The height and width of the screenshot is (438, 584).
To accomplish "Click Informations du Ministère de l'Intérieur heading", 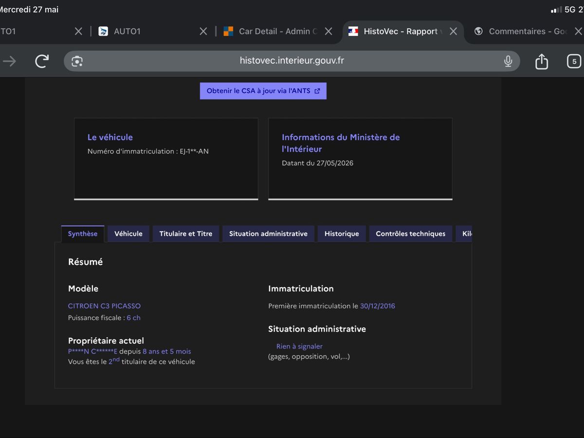I will pos(341,143).
